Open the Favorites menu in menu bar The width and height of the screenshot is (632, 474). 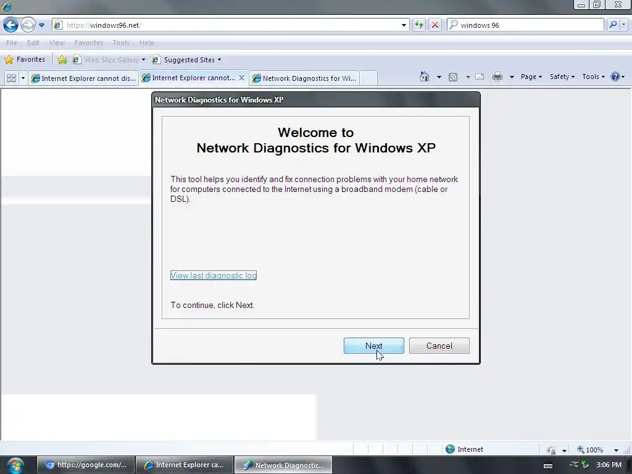(x=89, y=43)
